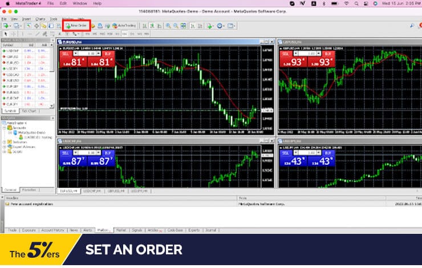422x268 pixels.
Task: Select the USDCHF,H4 chart tab
Action: (x=94, y=190)
